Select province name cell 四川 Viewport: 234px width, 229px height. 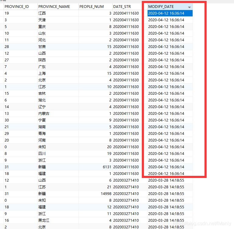58,154
